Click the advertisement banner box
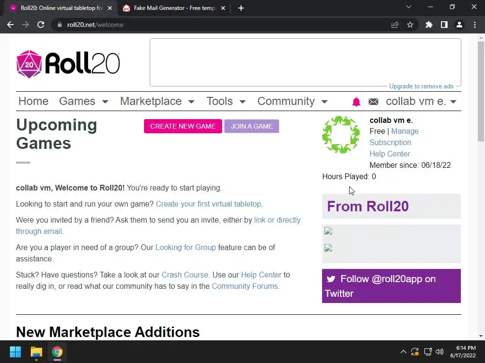Viewport: 485px width, 363px height. coord(305,62)
